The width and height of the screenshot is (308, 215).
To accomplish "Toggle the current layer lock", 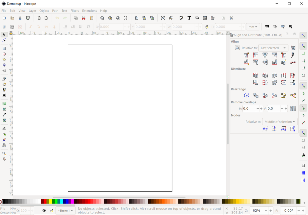I will tap(52, 210).
